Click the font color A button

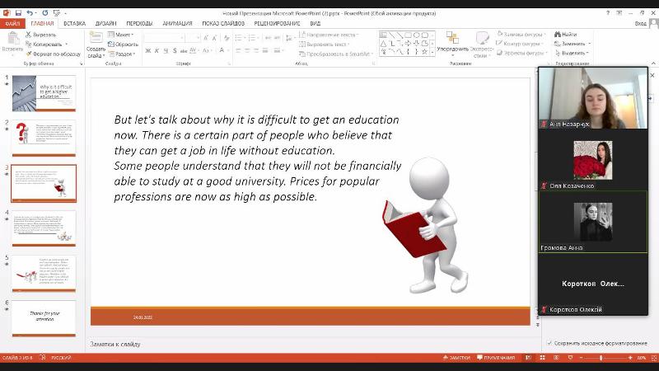[222, 50]
